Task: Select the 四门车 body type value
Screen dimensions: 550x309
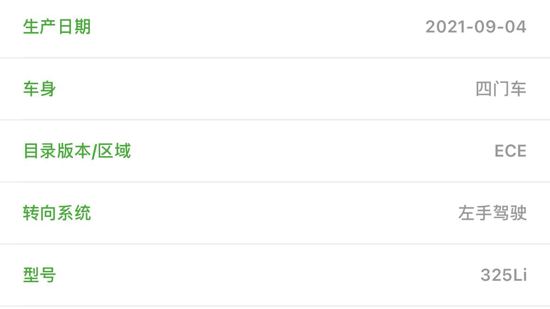Action: (x=501, y=89)
